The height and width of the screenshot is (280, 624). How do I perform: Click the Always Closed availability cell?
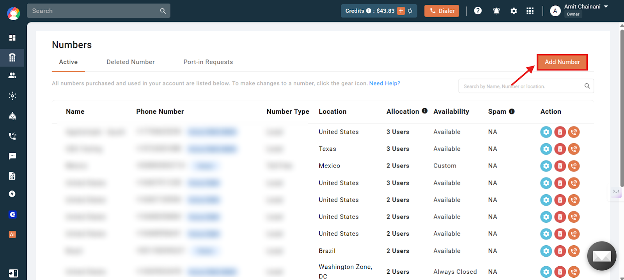pyautogui.click(x=455, y=272)
